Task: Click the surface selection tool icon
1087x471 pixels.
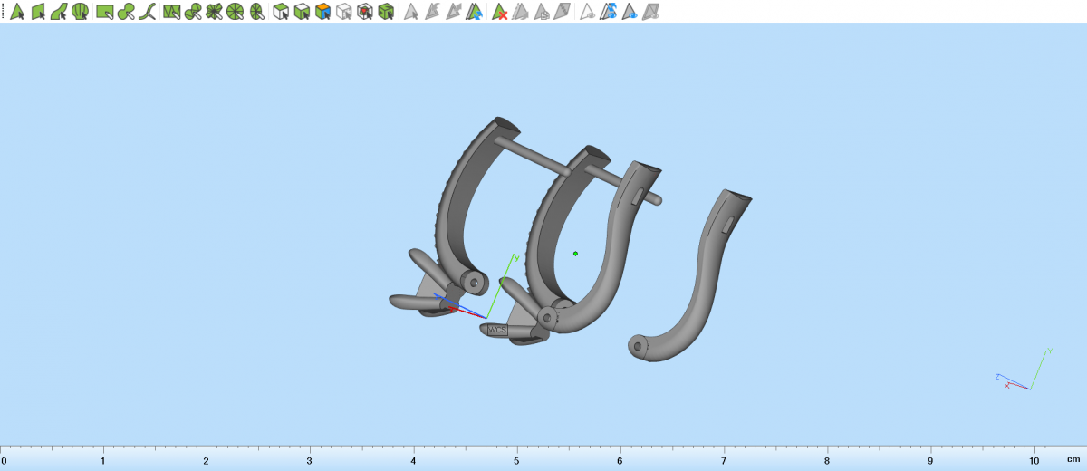Action: coord(38,12)
